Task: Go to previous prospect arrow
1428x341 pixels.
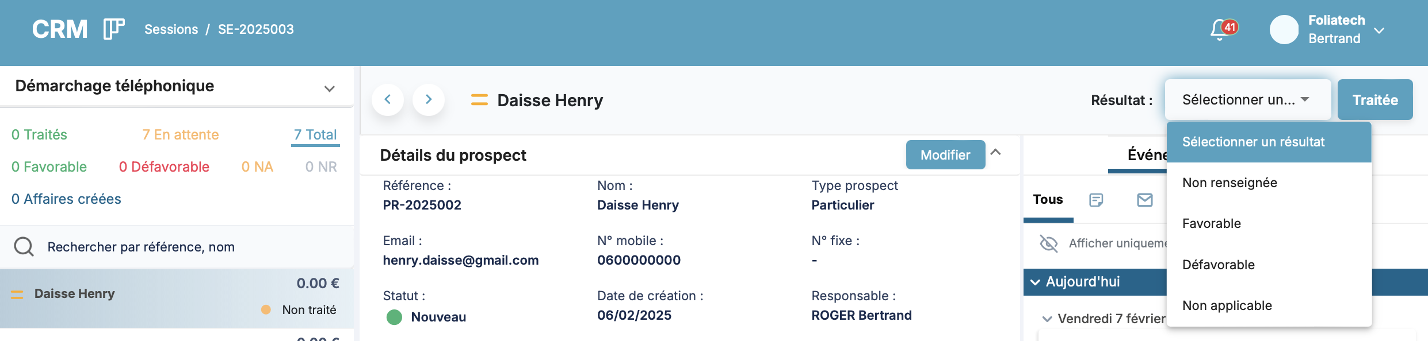Action: tap(388, 100)
